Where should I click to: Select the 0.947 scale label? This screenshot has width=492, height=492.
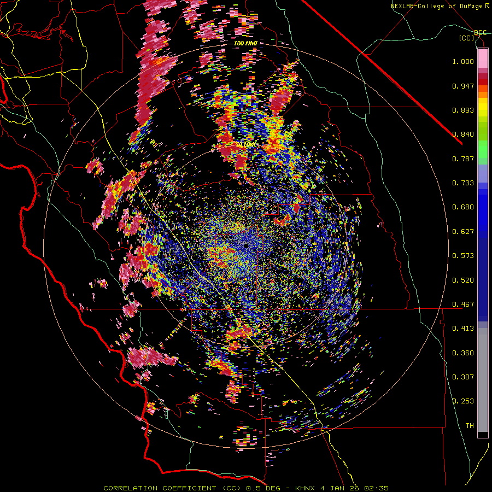pyautogui.click(x=463, y=86)
